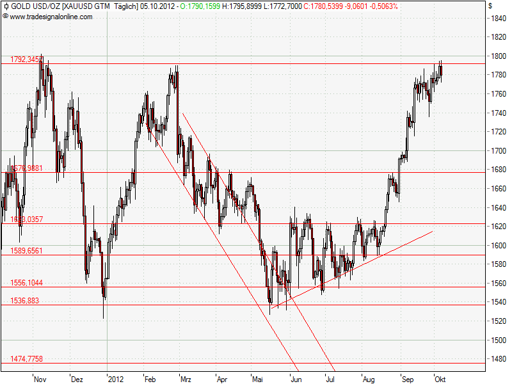Screen dimensions: 512x384
Task: Select the price label 1474,7758
Action: [x=28, y=357]
